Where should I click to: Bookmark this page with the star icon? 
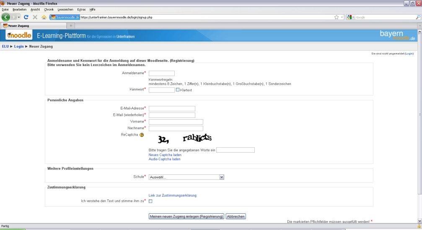coord(337,17)
